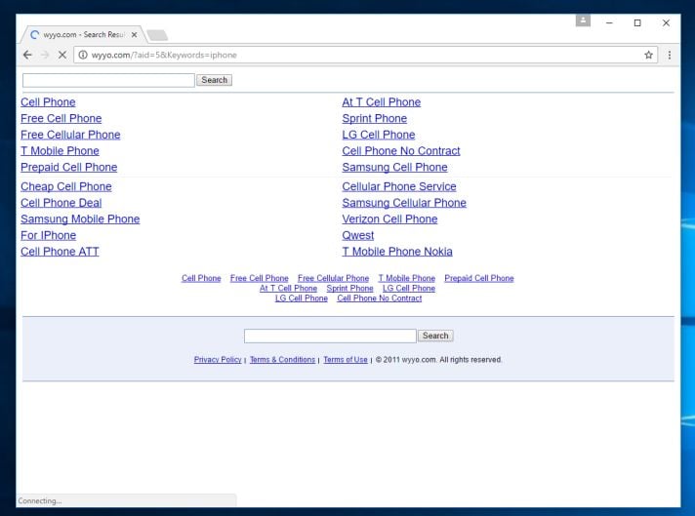This screenshot has width=695, height=516.
Task: Open the Chrome three-dot menu
Action: (x=670, y=55)
